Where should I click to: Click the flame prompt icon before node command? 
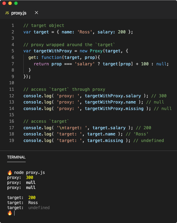tap(10, 172)
